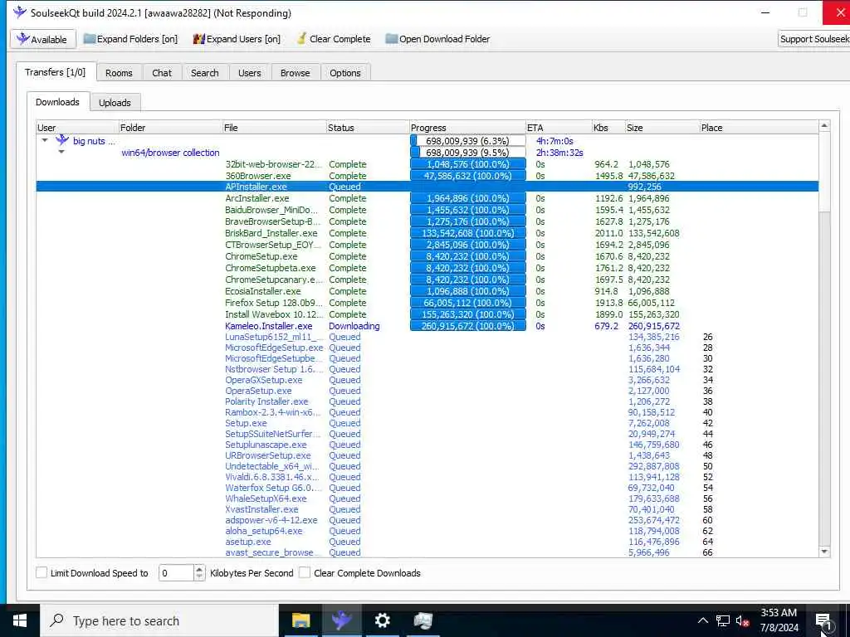The image size is (850, 637).
Task: Click the Expand Folders [on] button
Action: tap(130, 39)
